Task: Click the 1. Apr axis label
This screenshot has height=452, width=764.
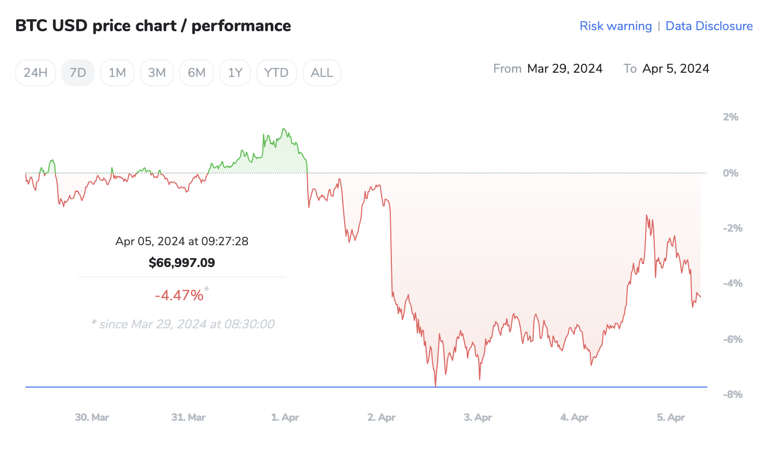Action: 285,417
